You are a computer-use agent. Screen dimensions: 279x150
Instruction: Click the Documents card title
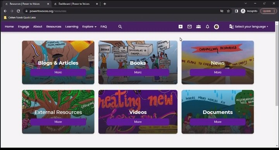point(218,112)
